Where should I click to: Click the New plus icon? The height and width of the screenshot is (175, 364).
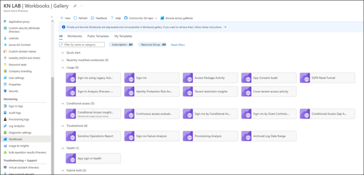point(62,18)
